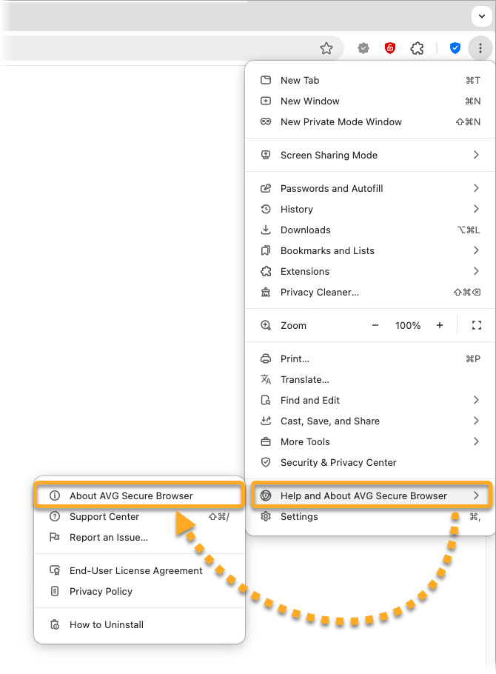Choose About AVG Secure Browser

(131, 496)
